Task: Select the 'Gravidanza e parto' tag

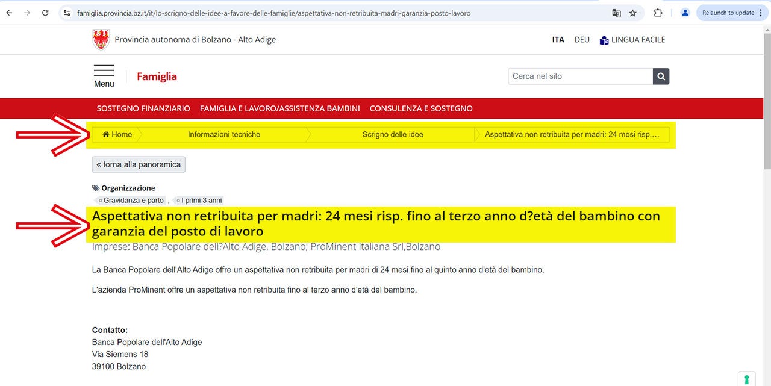Action: click(133, 200)
